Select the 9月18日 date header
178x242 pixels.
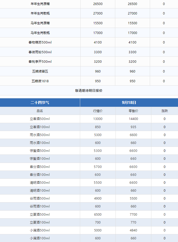click(129, 103)
